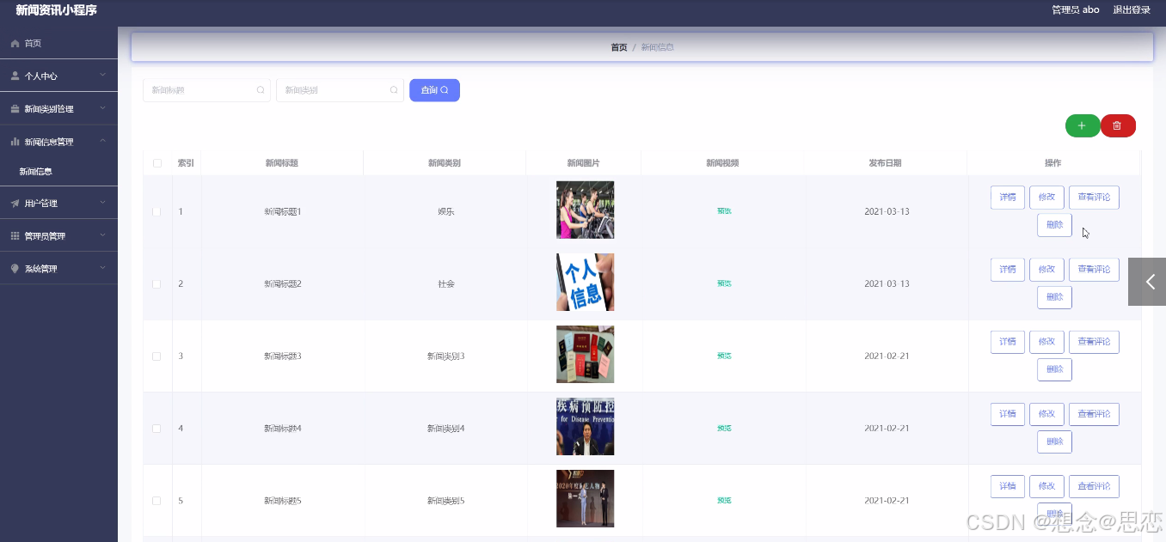Check the checkbox for row 新闻标题1
Screen dimensions: 1166x542
156,211
